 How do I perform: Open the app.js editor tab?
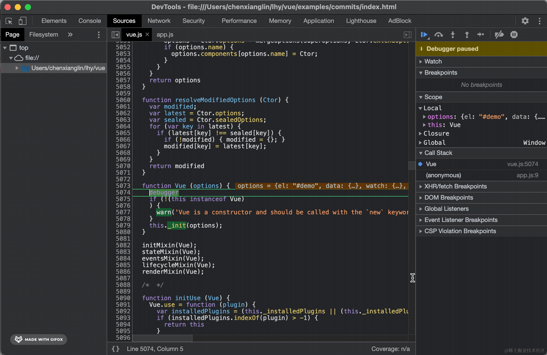coord(165,34)
